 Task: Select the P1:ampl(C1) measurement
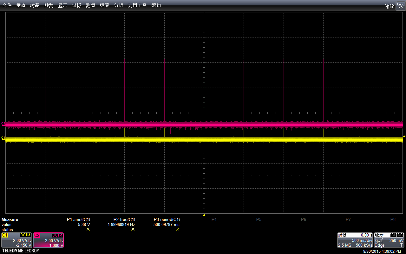(x=78, y=219)
